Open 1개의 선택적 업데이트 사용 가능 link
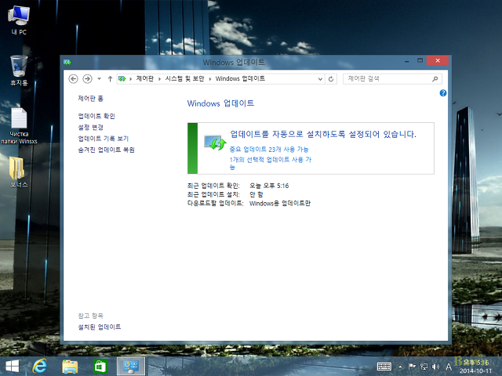This screenshot has height=376, width=502. [270, 163]
